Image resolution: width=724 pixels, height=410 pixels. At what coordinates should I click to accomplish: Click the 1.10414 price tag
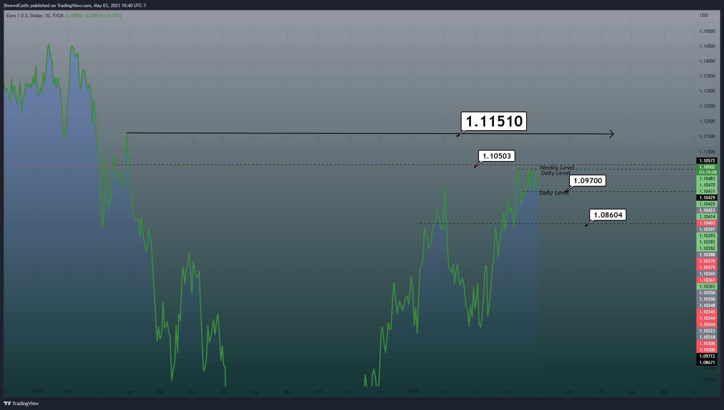(x=707, y=217)
